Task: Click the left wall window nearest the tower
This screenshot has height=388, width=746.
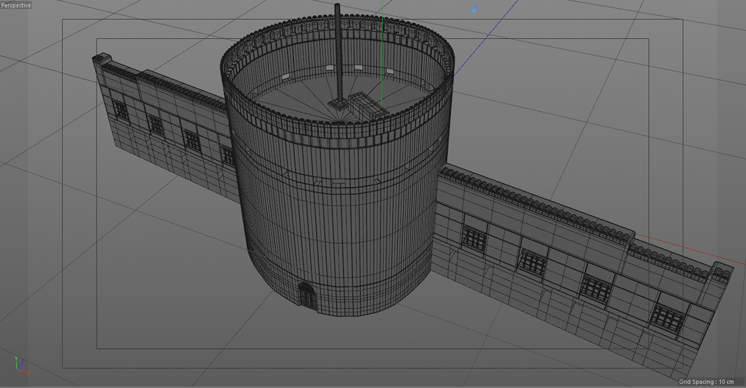Action: pyautogui.click(x=228, y=156)
